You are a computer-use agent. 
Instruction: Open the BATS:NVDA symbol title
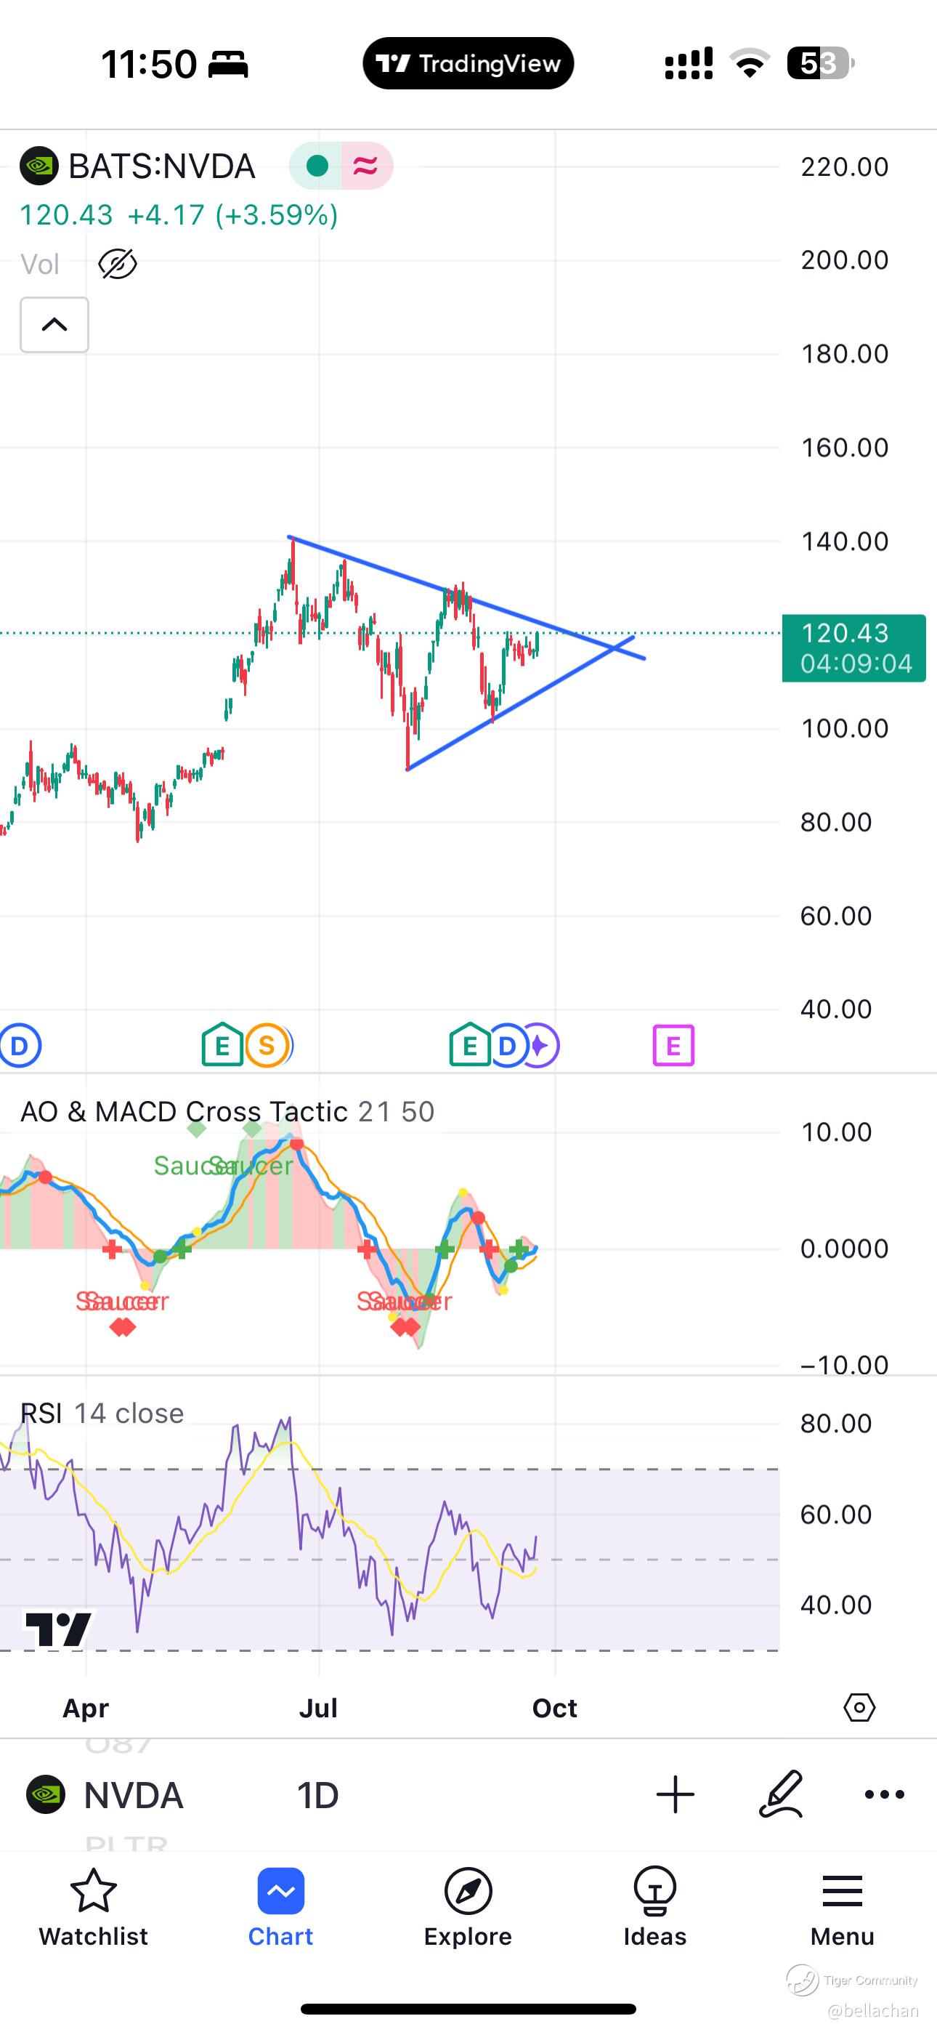pos(162,166)
